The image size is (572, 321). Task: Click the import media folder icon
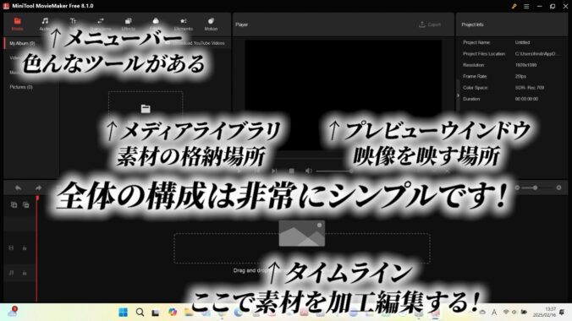(x=146, y=108)
